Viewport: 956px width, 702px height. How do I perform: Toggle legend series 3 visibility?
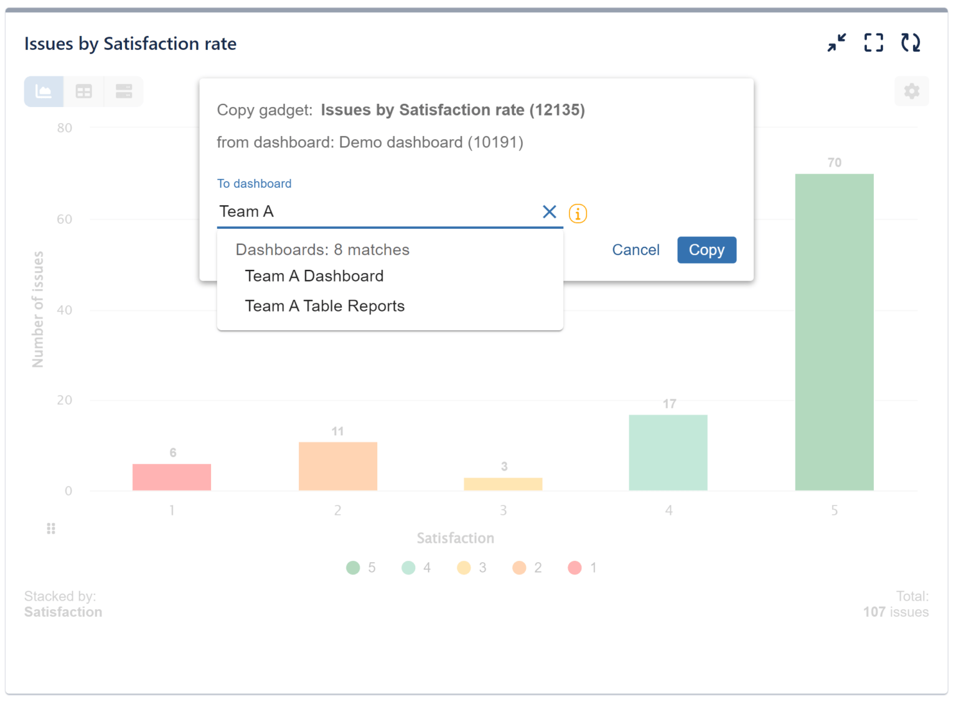pyautogui.click(x=472, y=568)
